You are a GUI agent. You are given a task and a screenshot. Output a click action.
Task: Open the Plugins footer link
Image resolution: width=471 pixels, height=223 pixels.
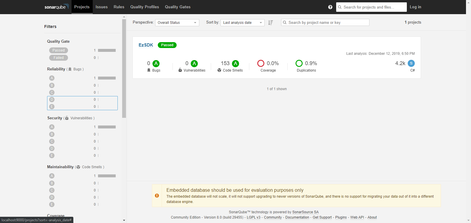tap(341, 217)
